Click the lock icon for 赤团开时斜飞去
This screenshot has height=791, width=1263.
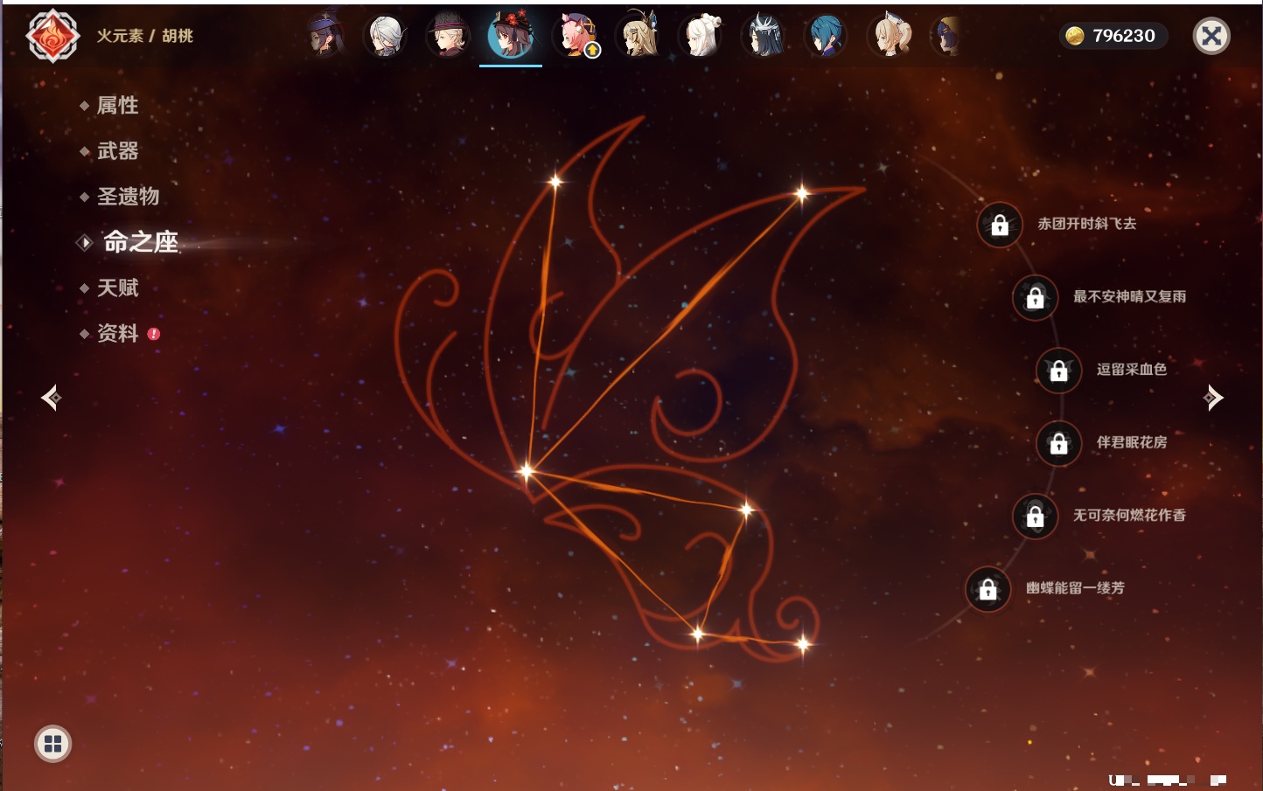click(1000, 226)
